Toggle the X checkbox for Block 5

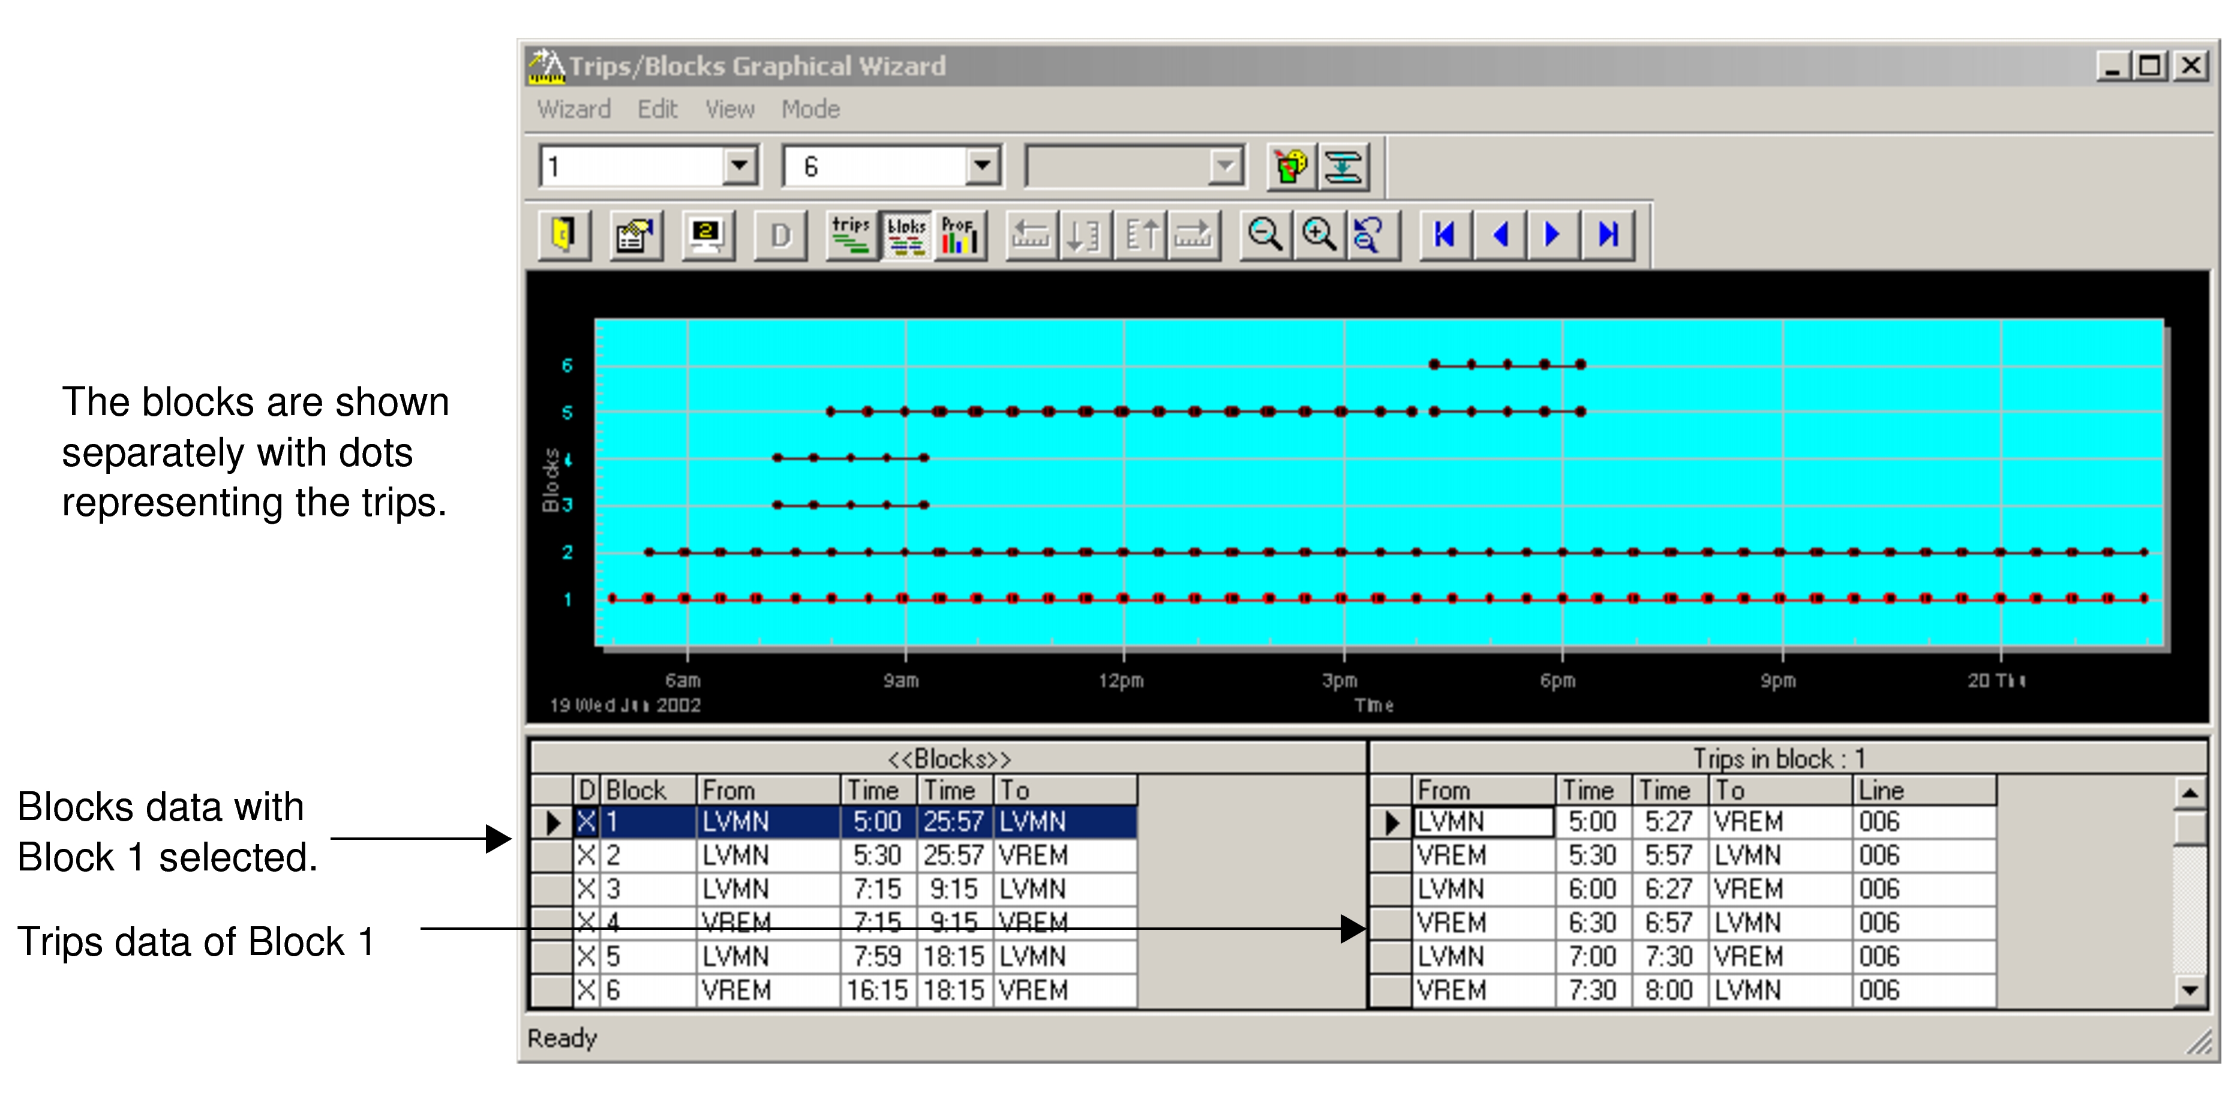click(587, 956)
